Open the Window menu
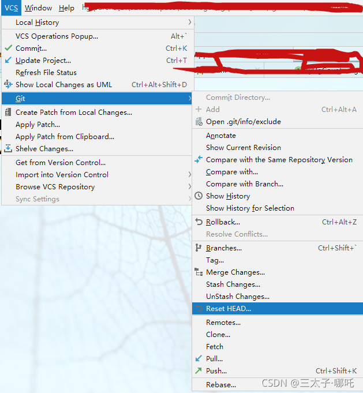This screenshot has height=393, width=363. pos(38,8)
